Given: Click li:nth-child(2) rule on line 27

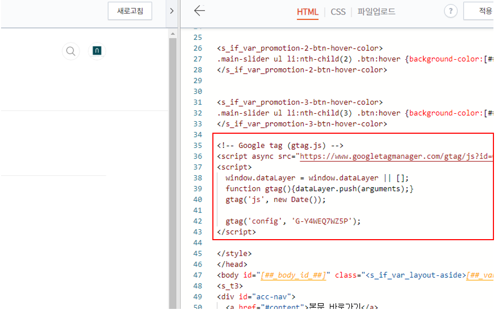Looking at the screenshot, I should click(x=355, y=59).
